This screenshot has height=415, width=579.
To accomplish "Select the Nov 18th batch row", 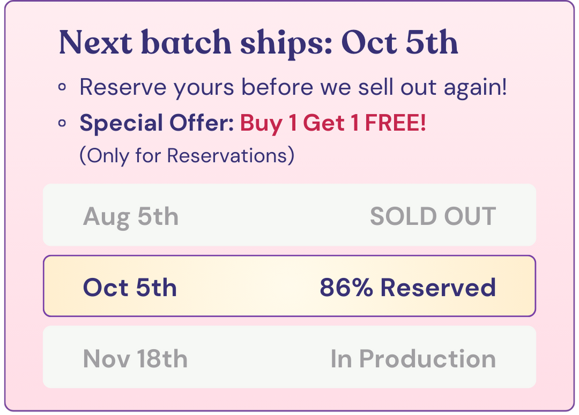I will click(289, 357).
